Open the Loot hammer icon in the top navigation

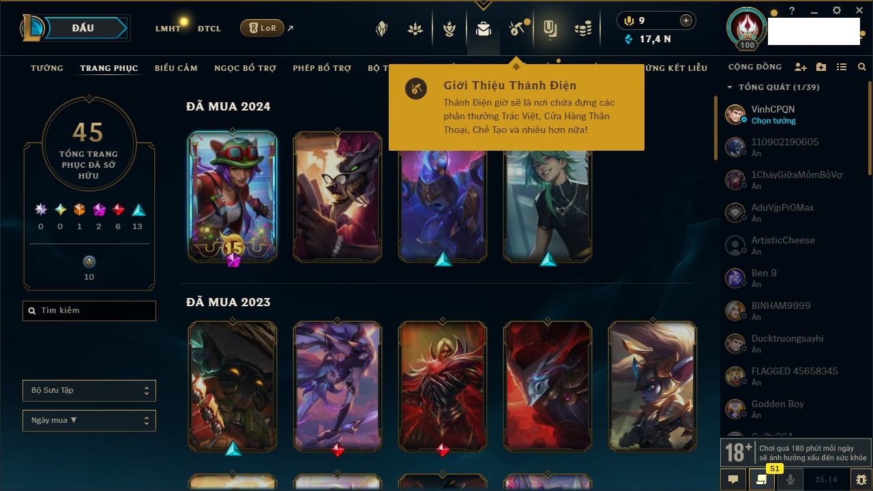point(517,29)
